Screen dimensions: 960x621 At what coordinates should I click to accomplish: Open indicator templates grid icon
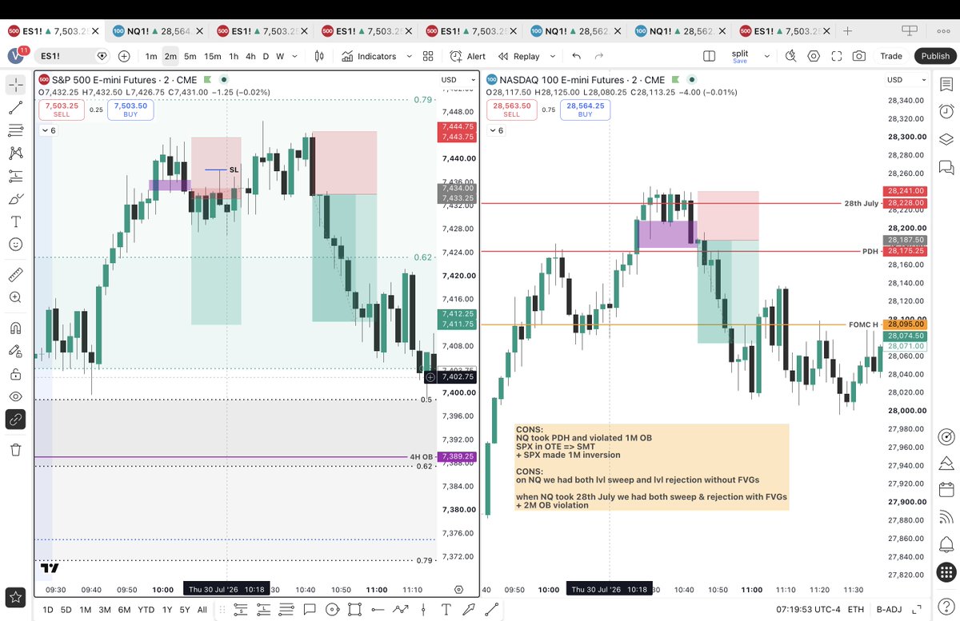coord(428,56)
